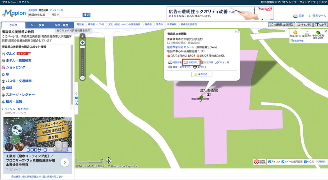
Task: Click the map zoom-in plus button
Action: point(82,43)
